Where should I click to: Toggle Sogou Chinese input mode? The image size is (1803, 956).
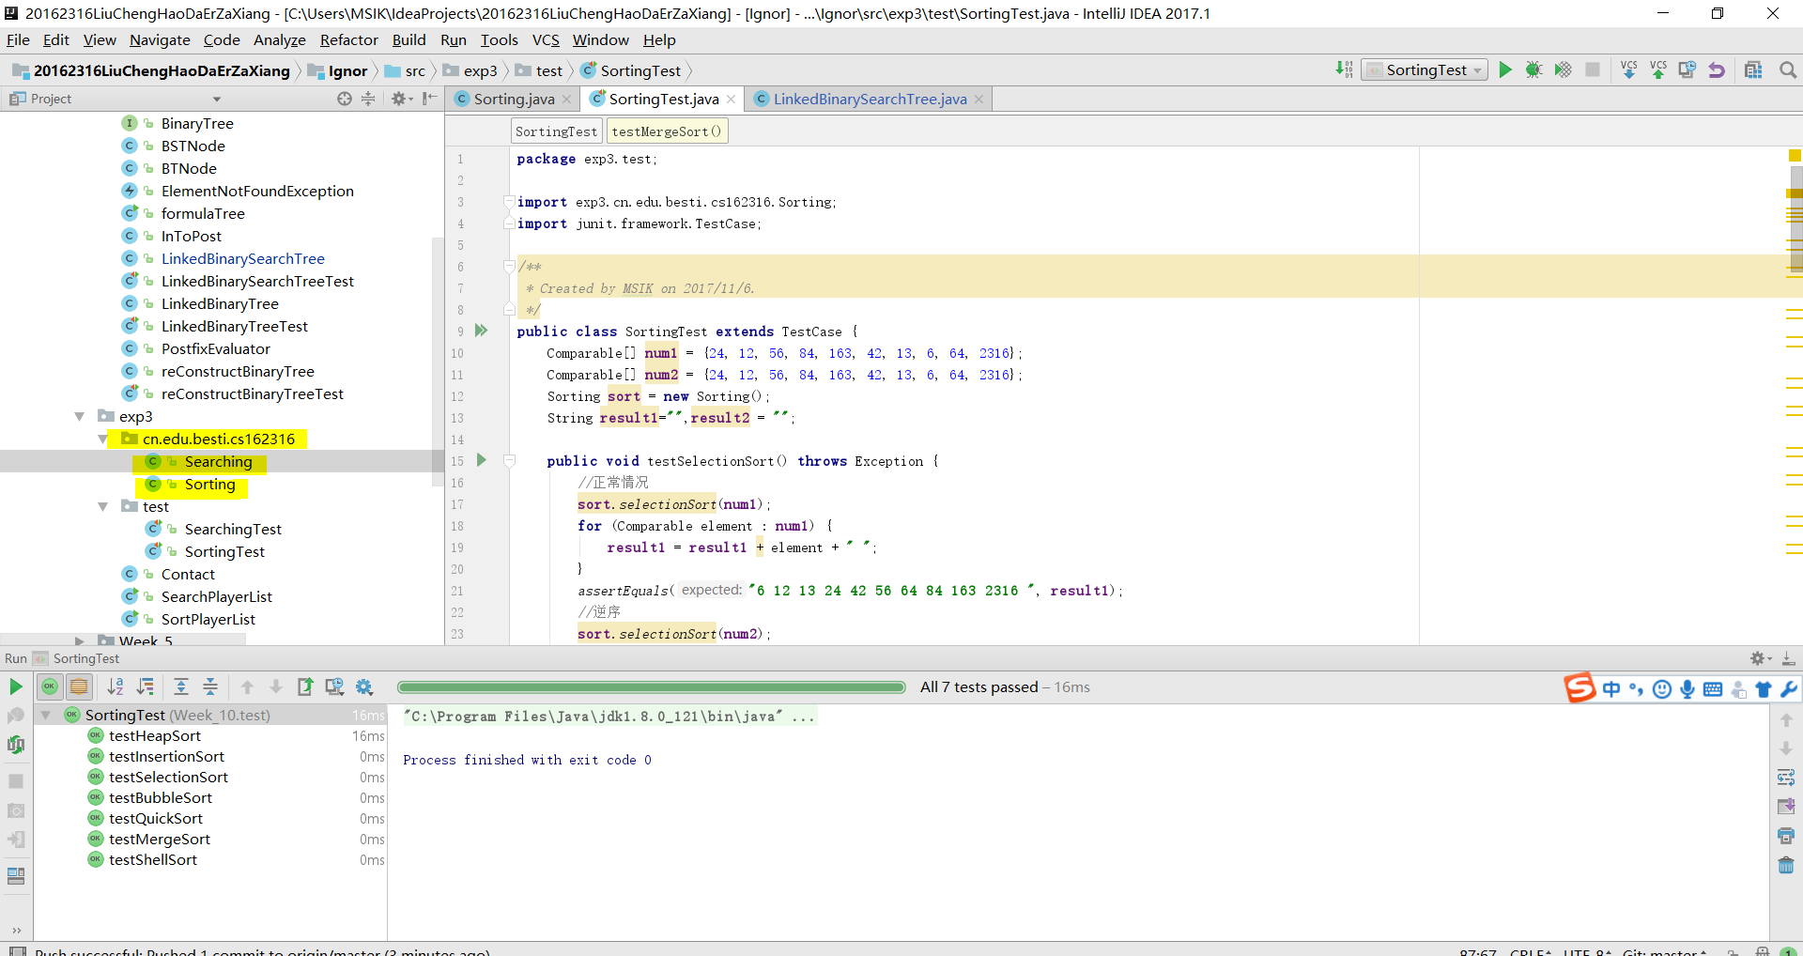[x=1611, y=689]
